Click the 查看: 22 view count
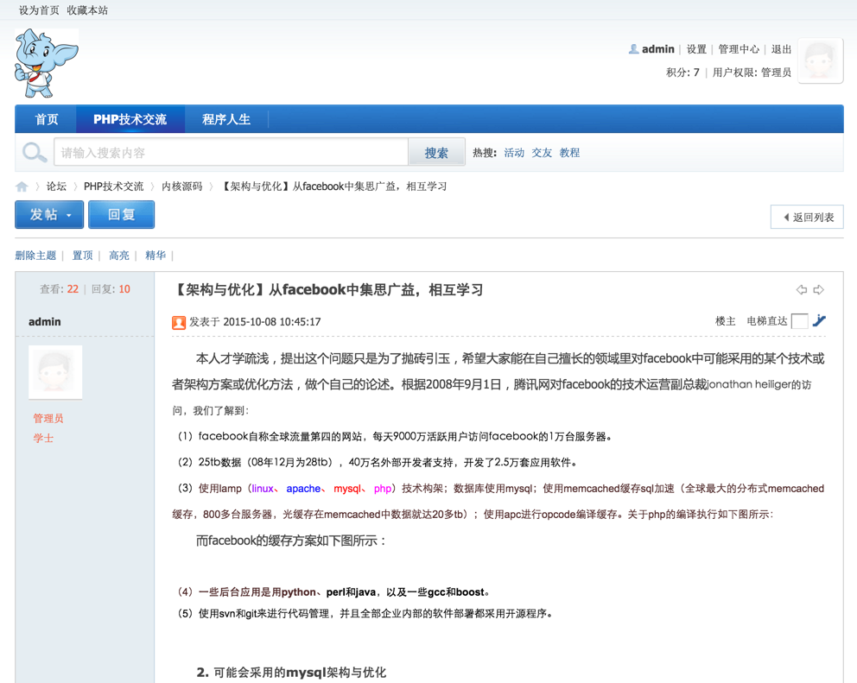The width and height of the screenshot is (857, 683). coord(59,289)
